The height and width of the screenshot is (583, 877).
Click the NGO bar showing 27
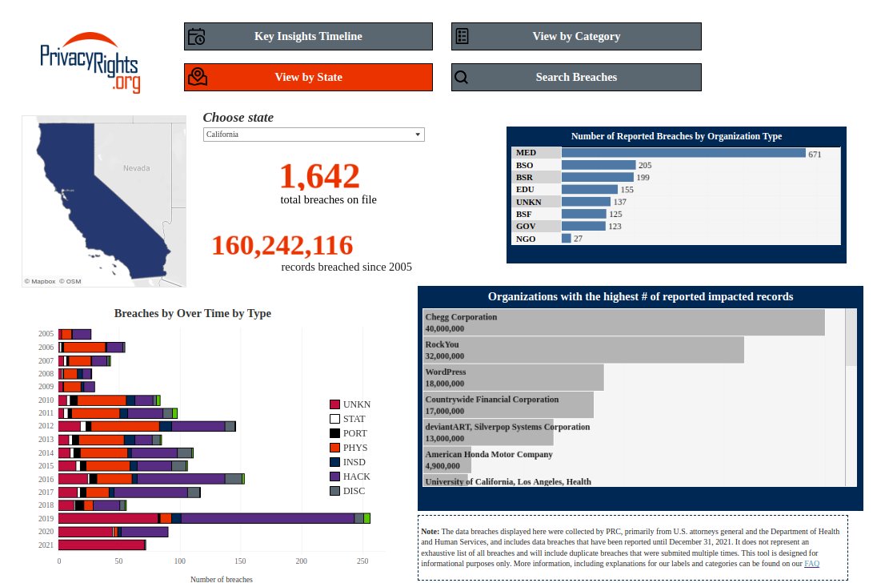[x=566, y=239]
